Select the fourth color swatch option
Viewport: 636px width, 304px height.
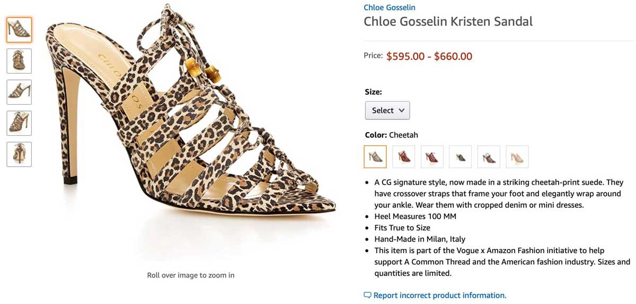(x=460, y=156)
